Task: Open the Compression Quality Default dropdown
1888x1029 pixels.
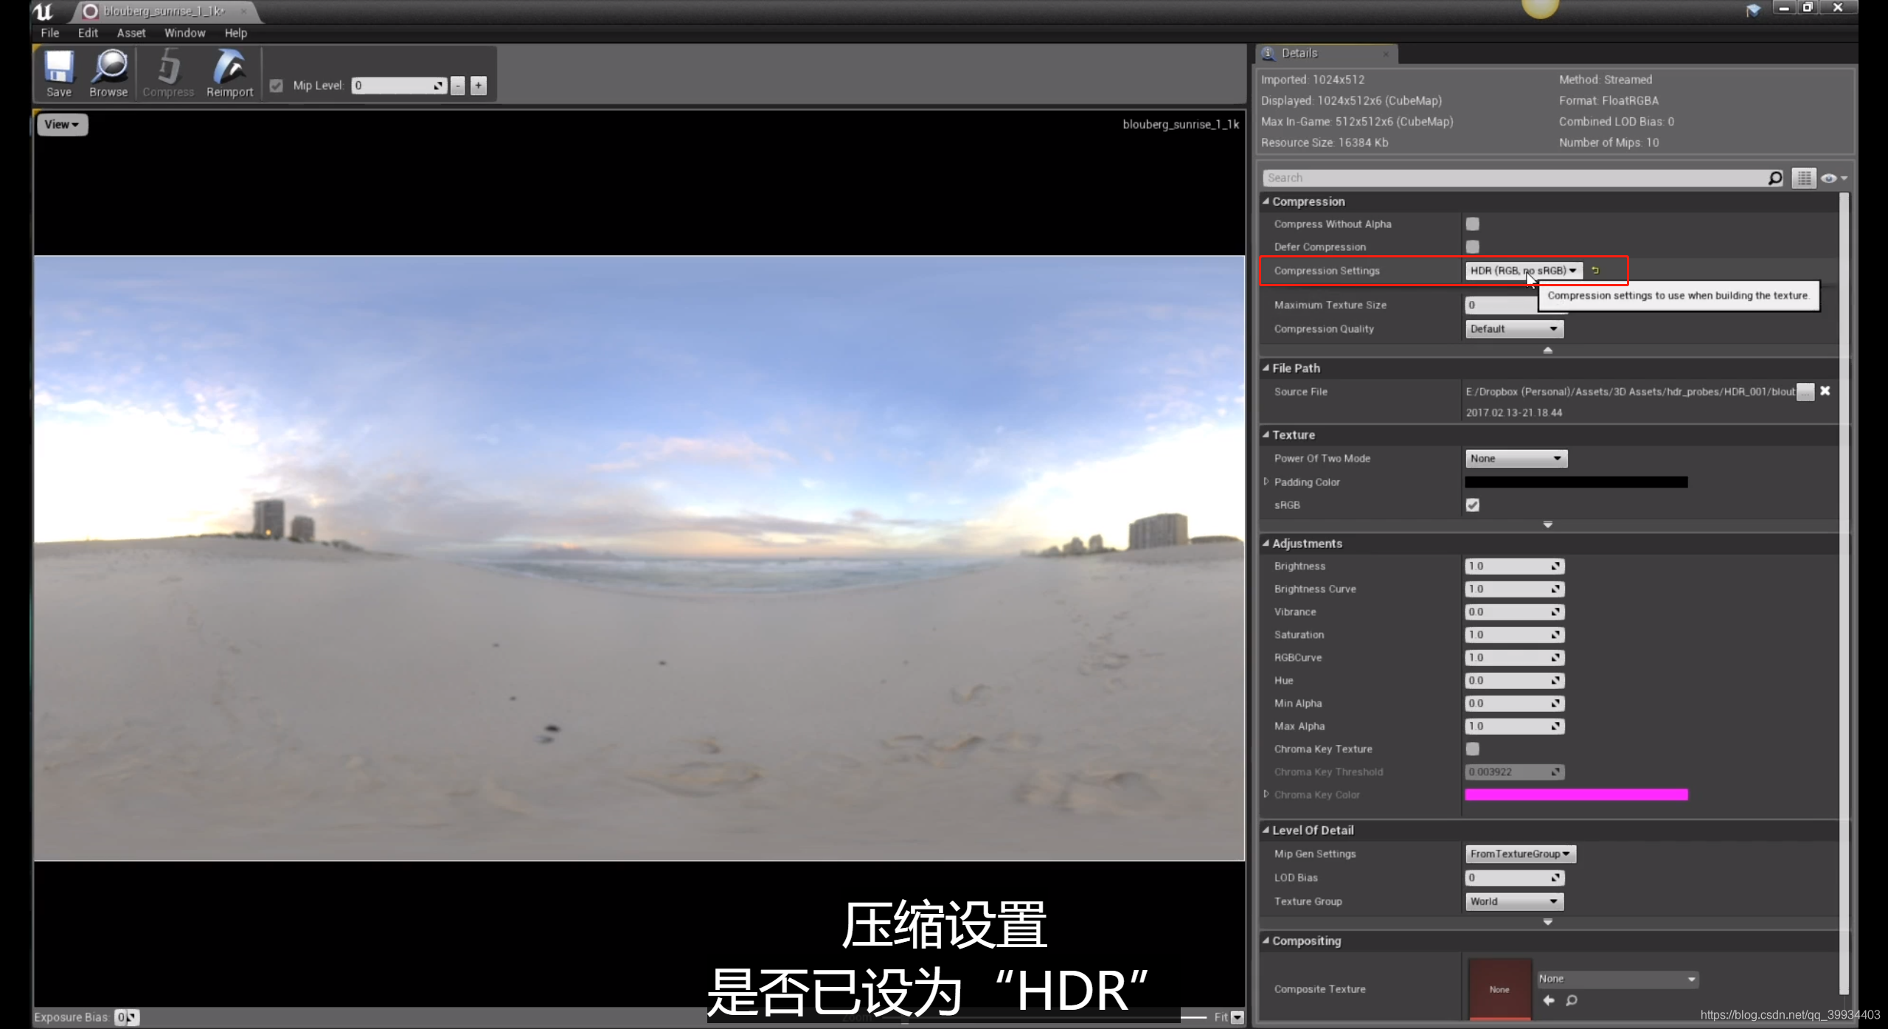Action: pos(1513,328)
